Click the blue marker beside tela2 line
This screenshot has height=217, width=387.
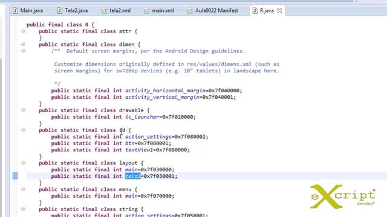(15, 176)
